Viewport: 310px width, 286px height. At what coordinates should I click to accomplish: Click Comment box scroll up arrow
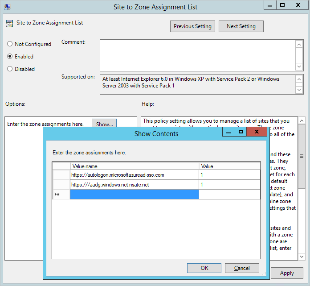[x=299, y=44]
